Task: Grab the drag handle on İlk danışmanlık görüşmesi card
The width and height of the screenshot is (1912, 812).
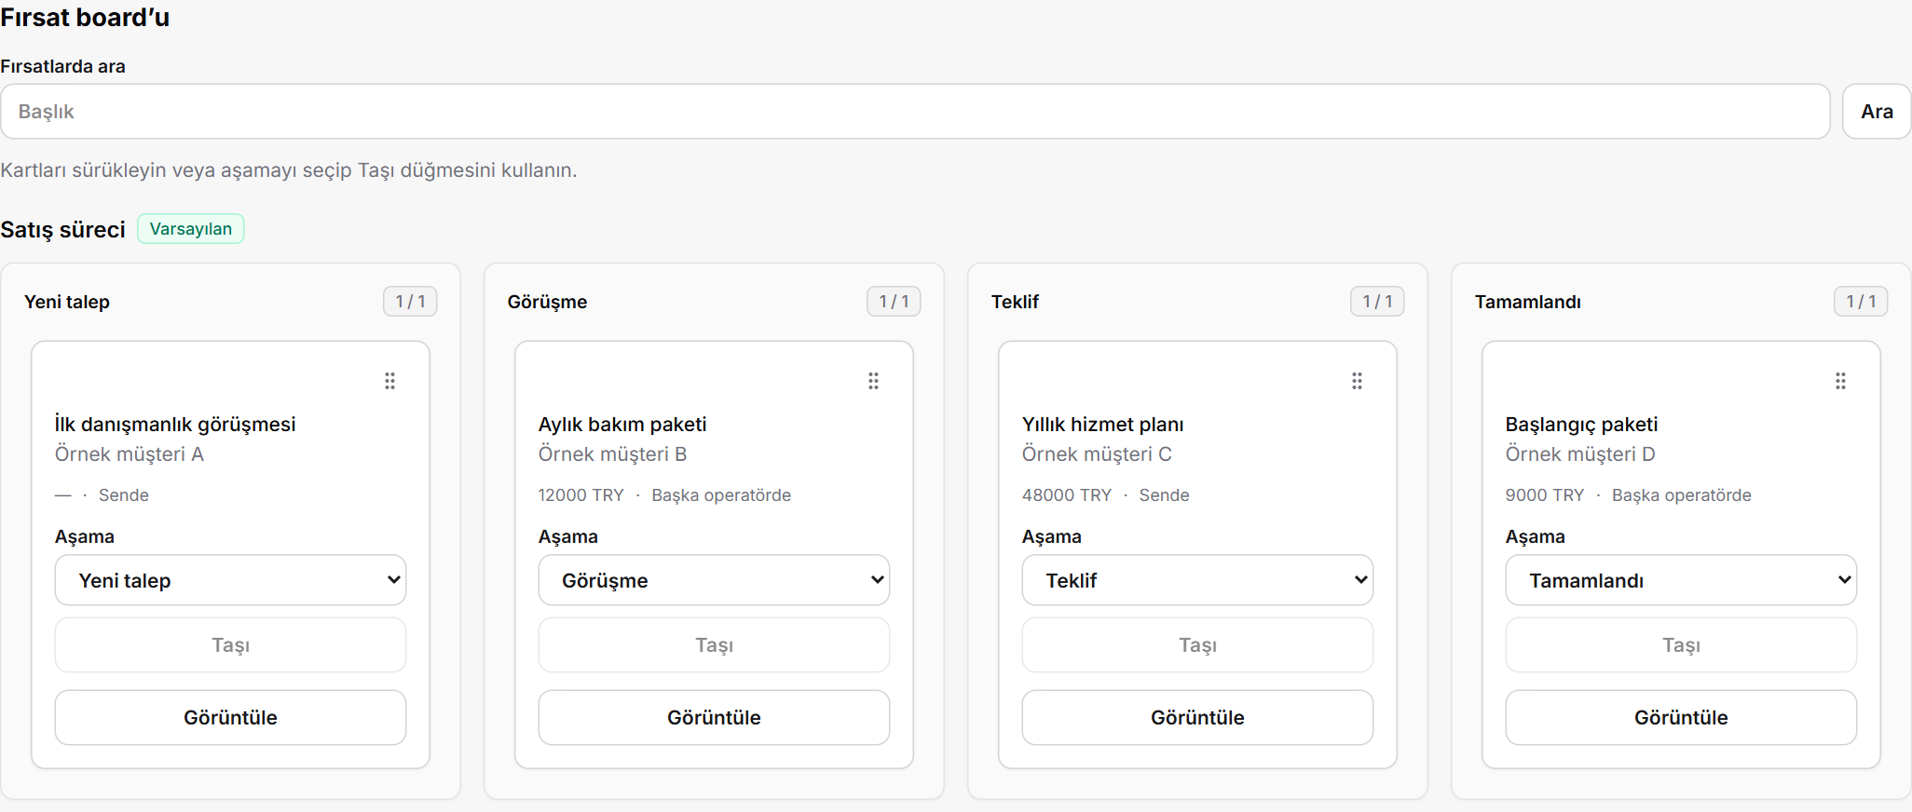Action: point(389,381)
